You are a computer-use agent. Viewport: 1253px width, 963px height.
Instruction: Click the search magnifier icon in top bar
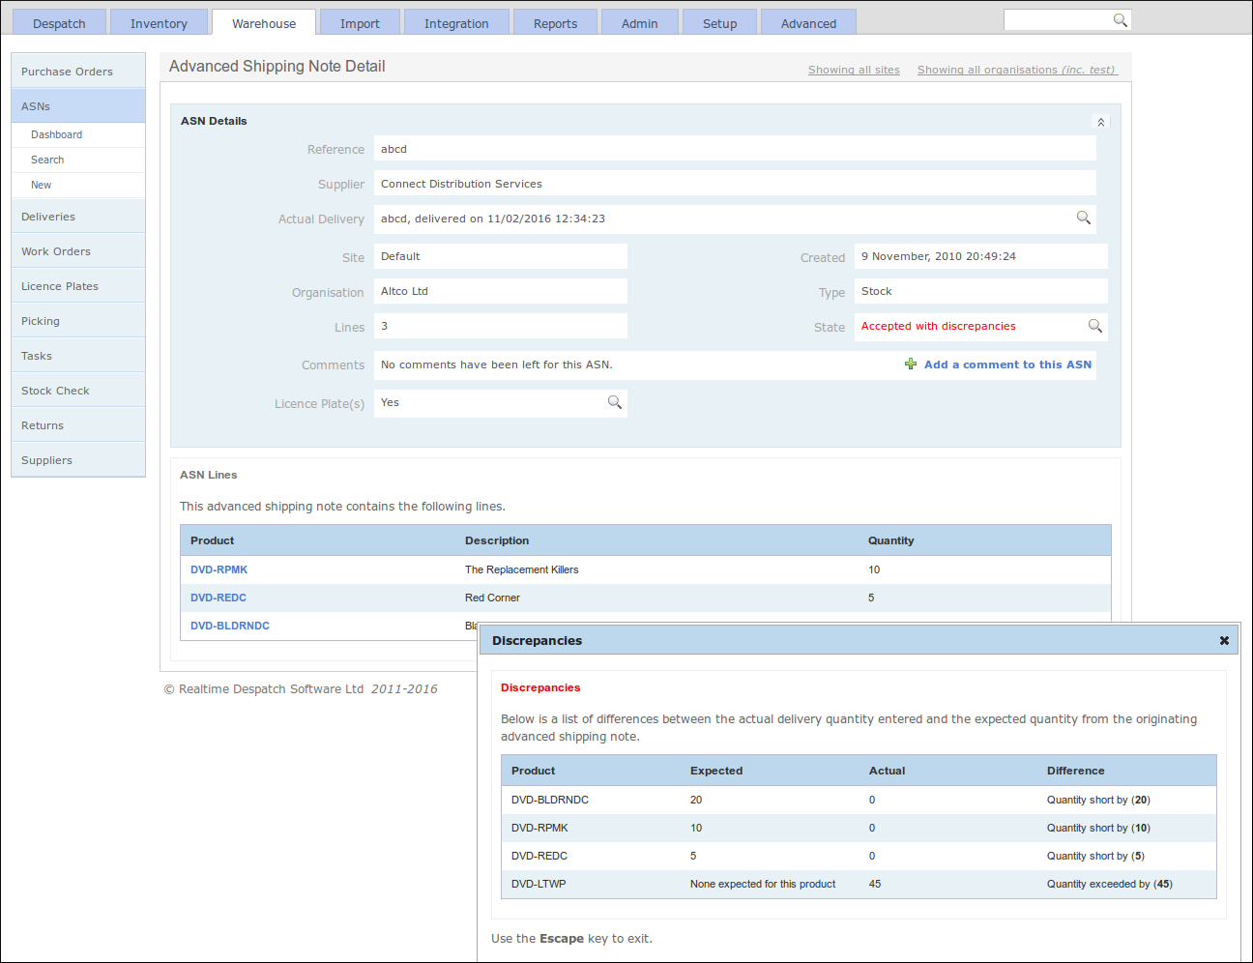[1120, 19]
